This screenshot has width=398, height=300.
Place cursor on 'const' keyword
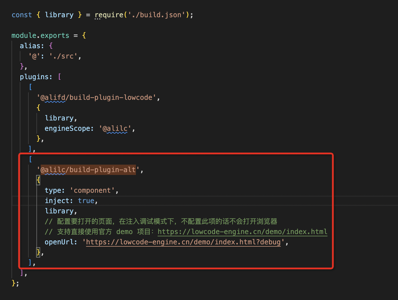coord(22,15)
